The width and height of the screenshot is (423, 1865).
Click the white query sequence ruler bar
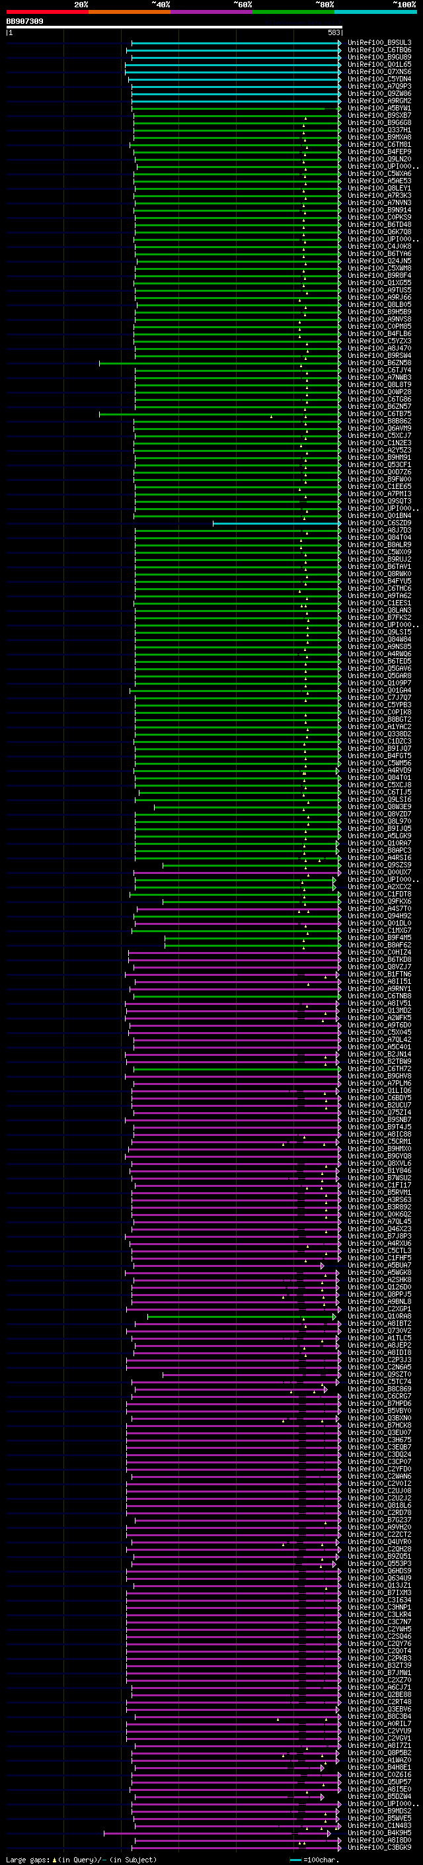coord(174,28)
